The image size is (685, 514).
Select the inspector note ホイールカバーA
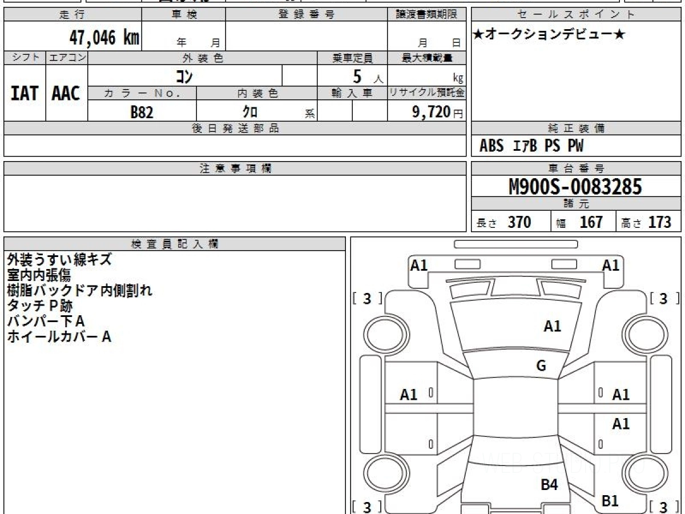(59, 337)
